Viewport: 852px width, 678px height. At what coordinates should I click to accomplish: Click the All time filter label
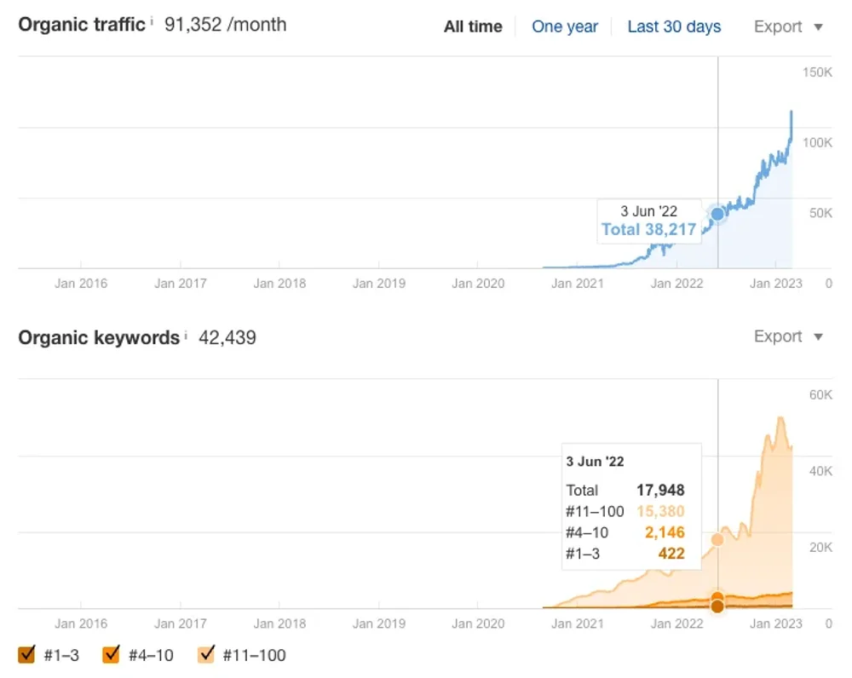click(473, 26)
